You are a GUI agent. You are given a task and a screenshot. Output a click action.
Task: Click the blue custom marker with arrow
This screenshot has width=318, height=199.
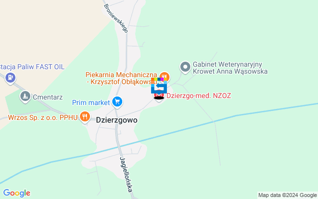pyautogui.click(x=159, y=86)
